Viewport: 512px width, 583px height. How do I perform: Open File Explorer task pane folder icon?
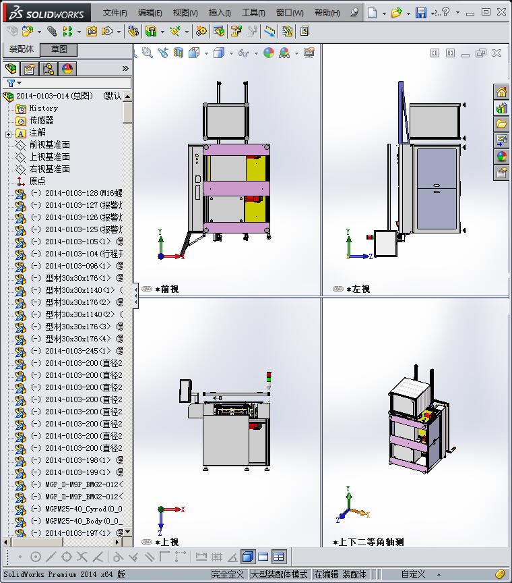pyautogui.click(x=502, y=123)
